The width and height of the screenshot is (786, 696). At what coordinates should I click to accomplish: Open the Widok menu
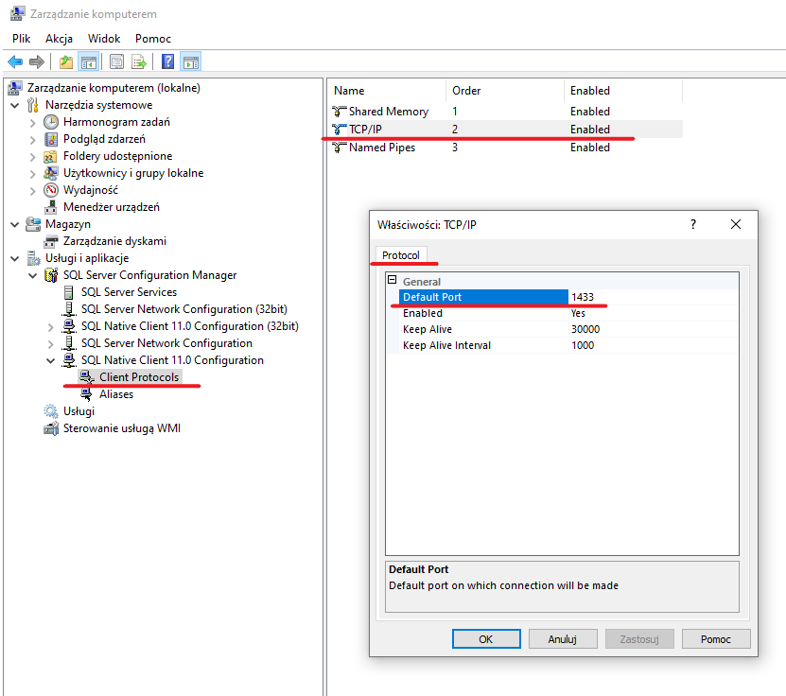tap(104, 39)
